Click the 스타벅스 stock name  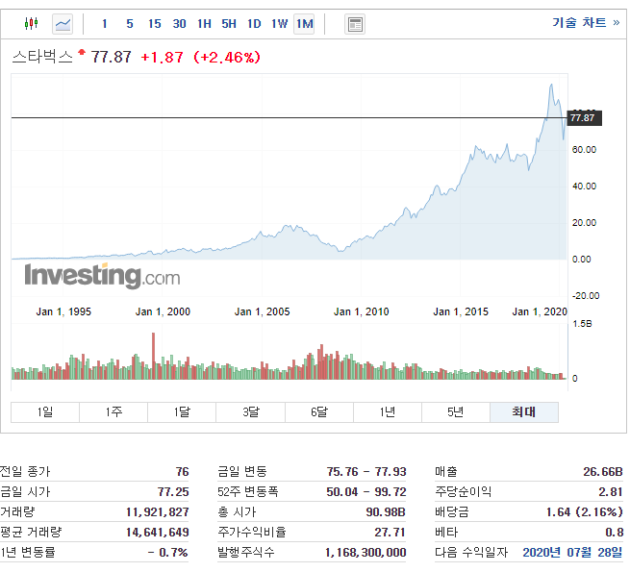point(42,57)
